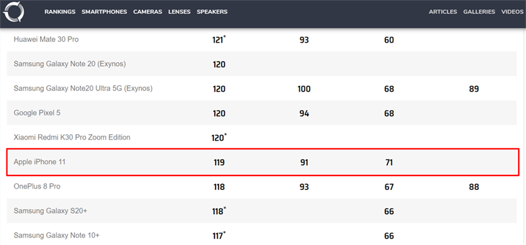The width and height of the screenshot is (526, 245).
Task: Open the Rankings menu
Action: (60, 12)
